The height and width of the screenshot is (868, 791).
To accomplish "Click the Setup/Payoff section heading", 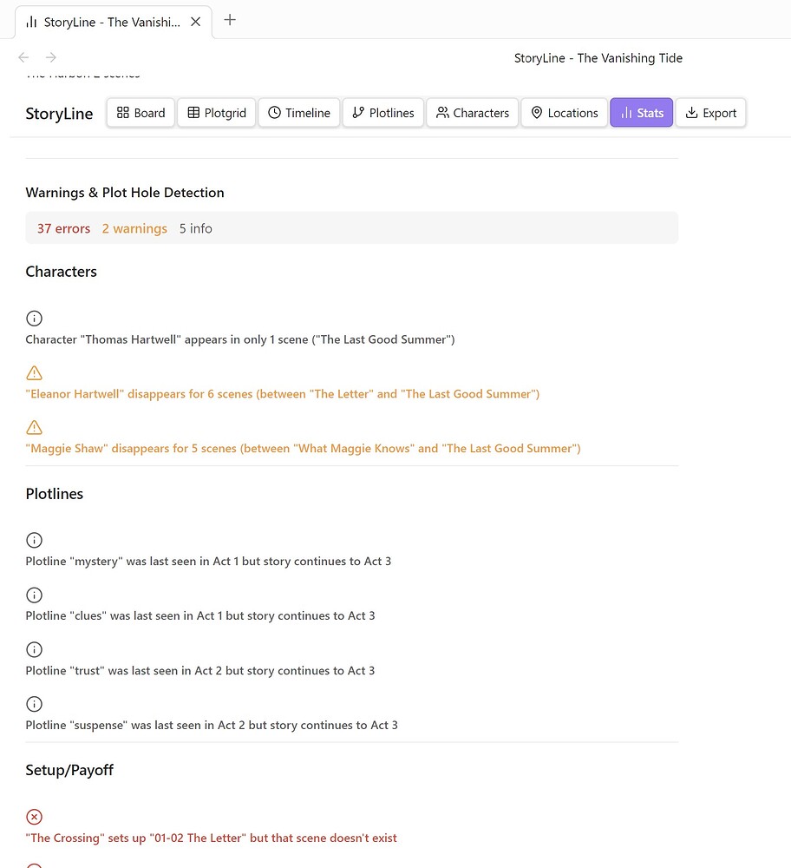I will [x=69, y=770].
